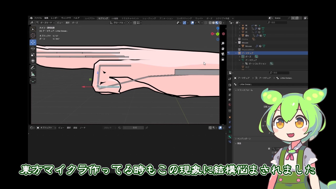Click the pan view hand icon
336x189 pixels.
223,49
